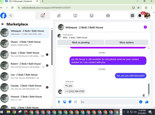The width and height of the screenshot is (155, 115).
Task: Open the Lisa conversation
Action: (x=25, y=77)
